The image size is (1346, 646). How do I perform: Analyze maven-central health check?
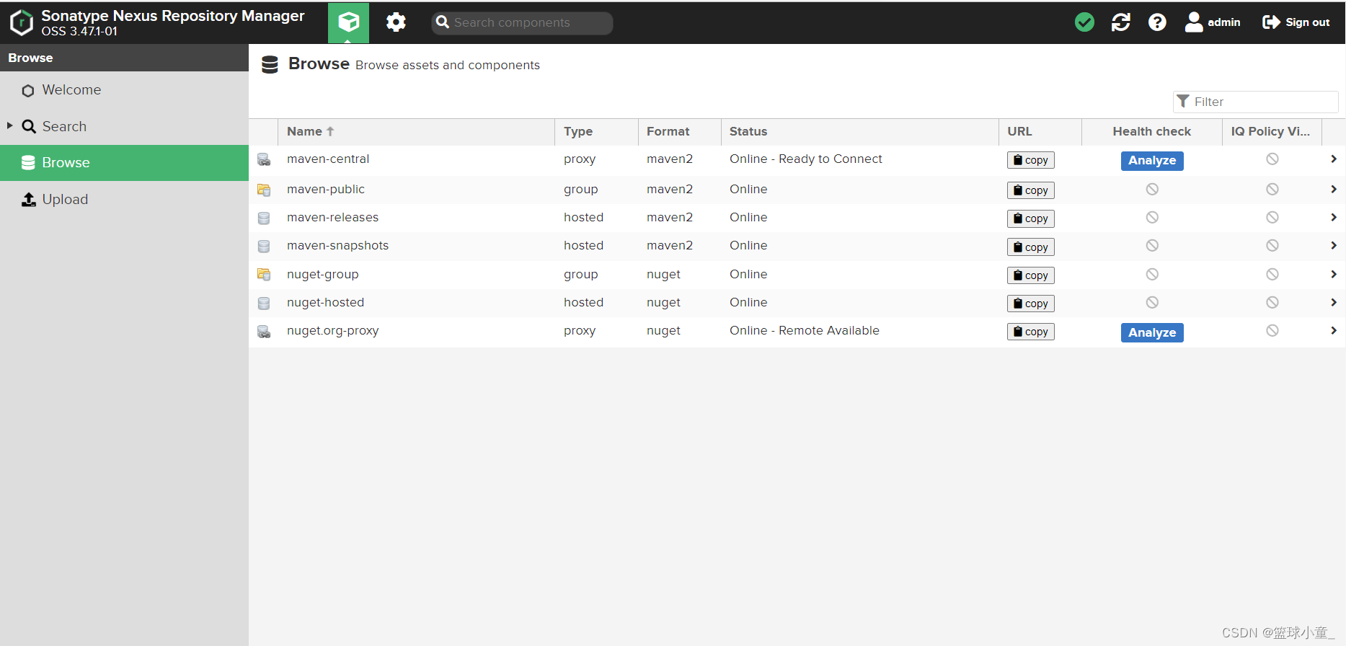click(x=1152, y=161)
